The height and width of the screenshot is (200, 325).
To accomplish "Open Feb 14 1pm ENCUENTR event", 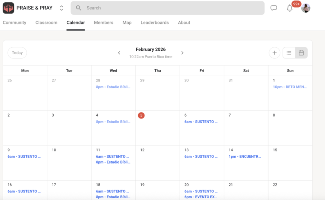I will tap(245, 156).
